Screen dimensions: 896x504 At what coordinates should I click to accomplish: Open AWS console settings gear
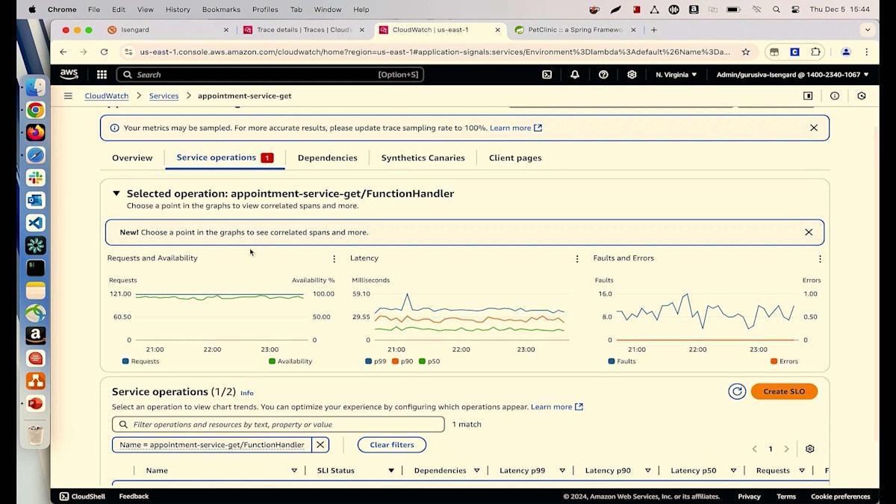pyautogui.click(x=632, y=75)
